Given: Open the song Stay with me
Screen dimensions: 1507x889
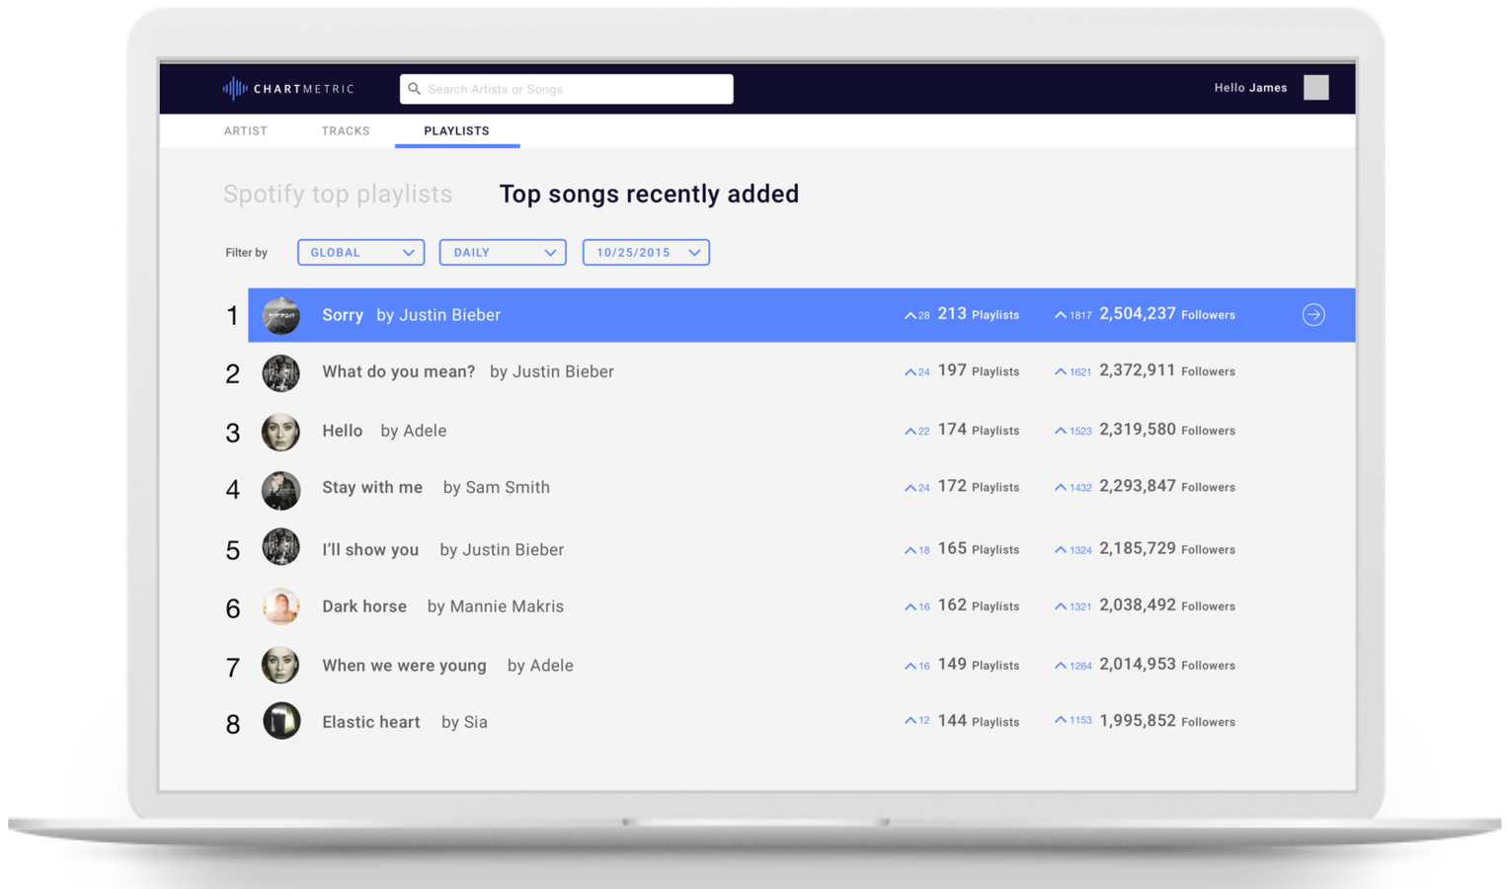Looking at the screenshot, I should tap(372, 487).
